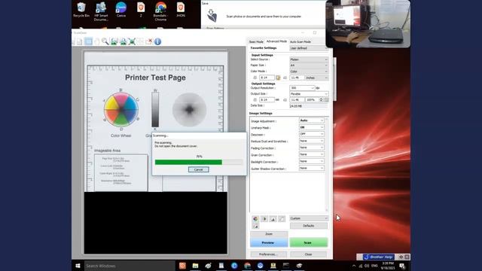Open the Reduce Dust and Scratches dropdown
Viewport: 482px width, 271px height.
coord(312,141)
